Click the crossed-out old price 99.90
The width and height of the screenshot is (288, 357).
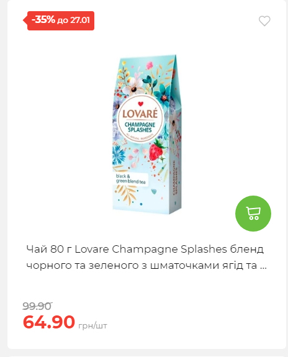pyautogui.click(x=37, y=307)
